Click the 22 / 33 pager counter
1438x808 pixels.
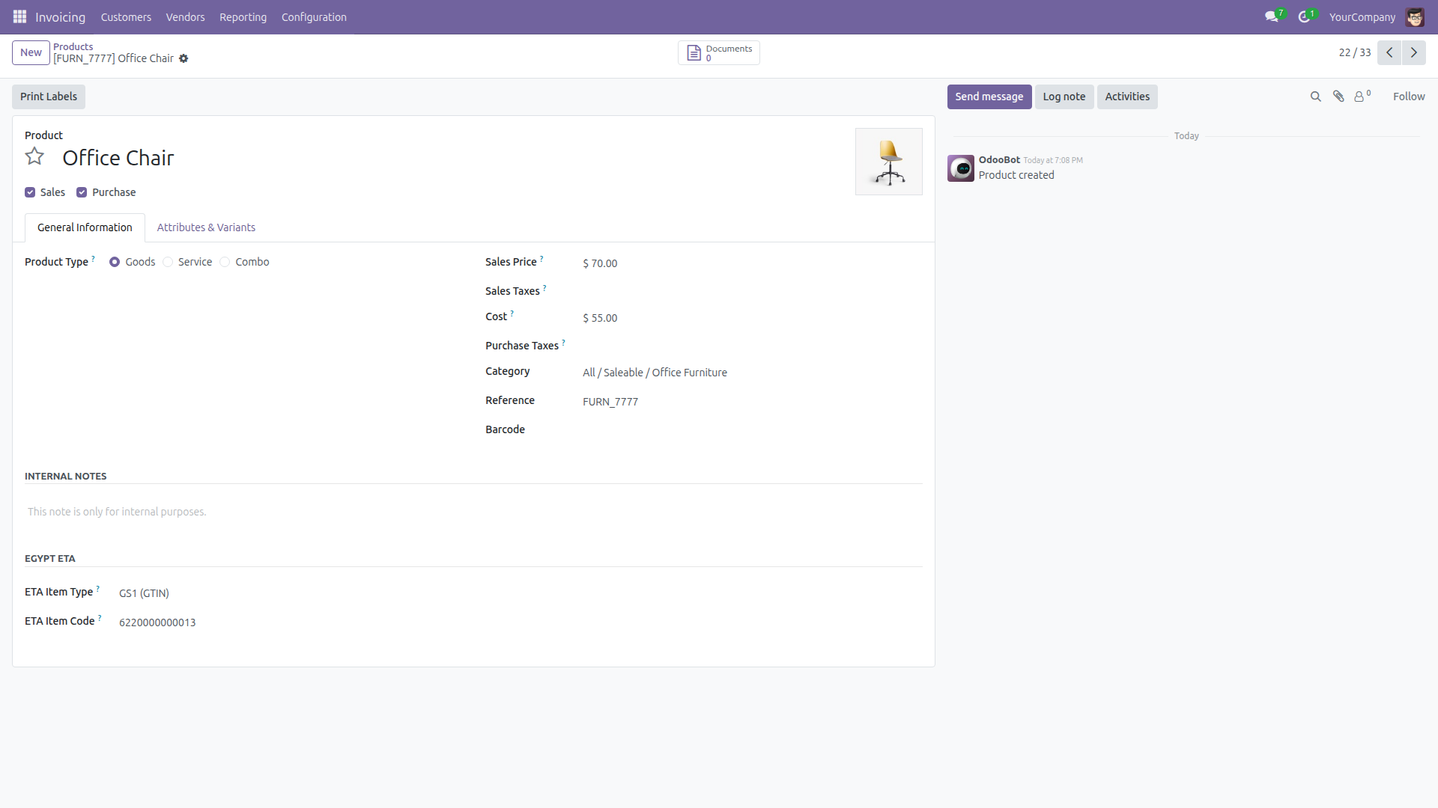point(1355,52)
